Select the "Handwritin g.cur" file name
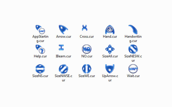172x107 pixels. [133, 39]
